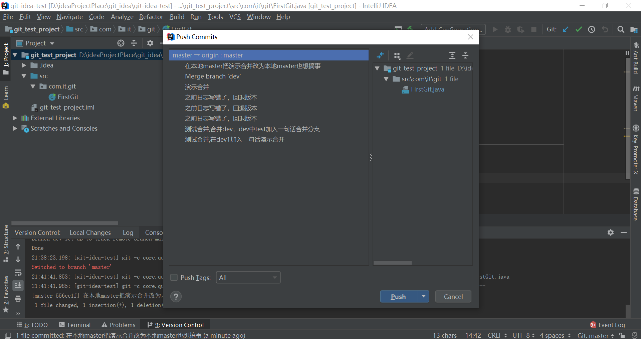Click the print icon in console
This screenshot has width=641, height=339.
pos(18,299)
